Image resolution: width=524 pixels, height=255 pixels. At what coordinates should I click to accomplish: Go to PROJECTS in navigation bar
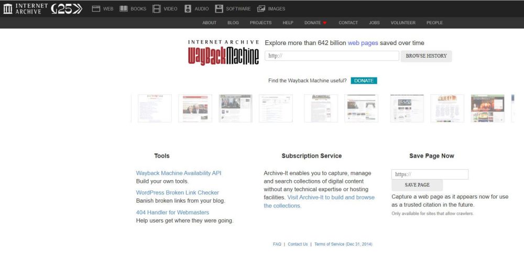(x=260, y=23)
